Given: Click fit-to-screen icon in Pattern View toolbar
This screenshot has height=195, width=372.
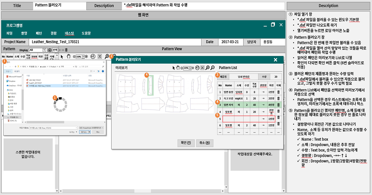Looking at the screenshot, I should (99, 56).
